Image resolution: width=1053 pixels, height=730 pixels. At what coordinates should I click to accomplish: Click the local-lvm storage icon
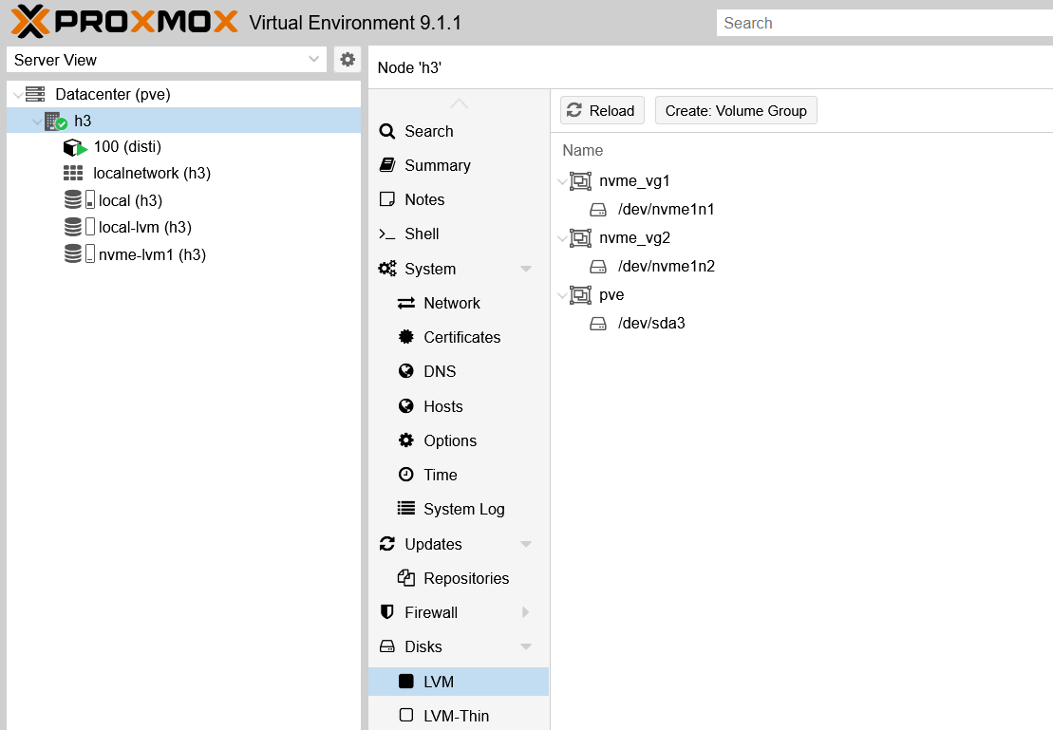coord(79,227)
